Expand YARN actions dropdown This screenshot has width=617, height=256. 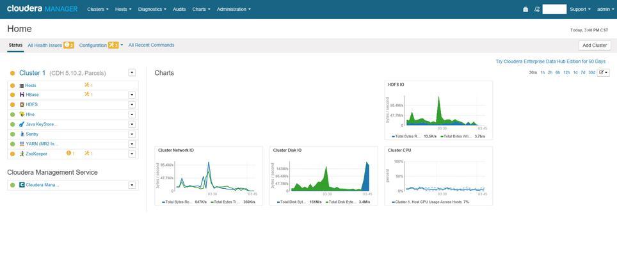click(132, 144)
